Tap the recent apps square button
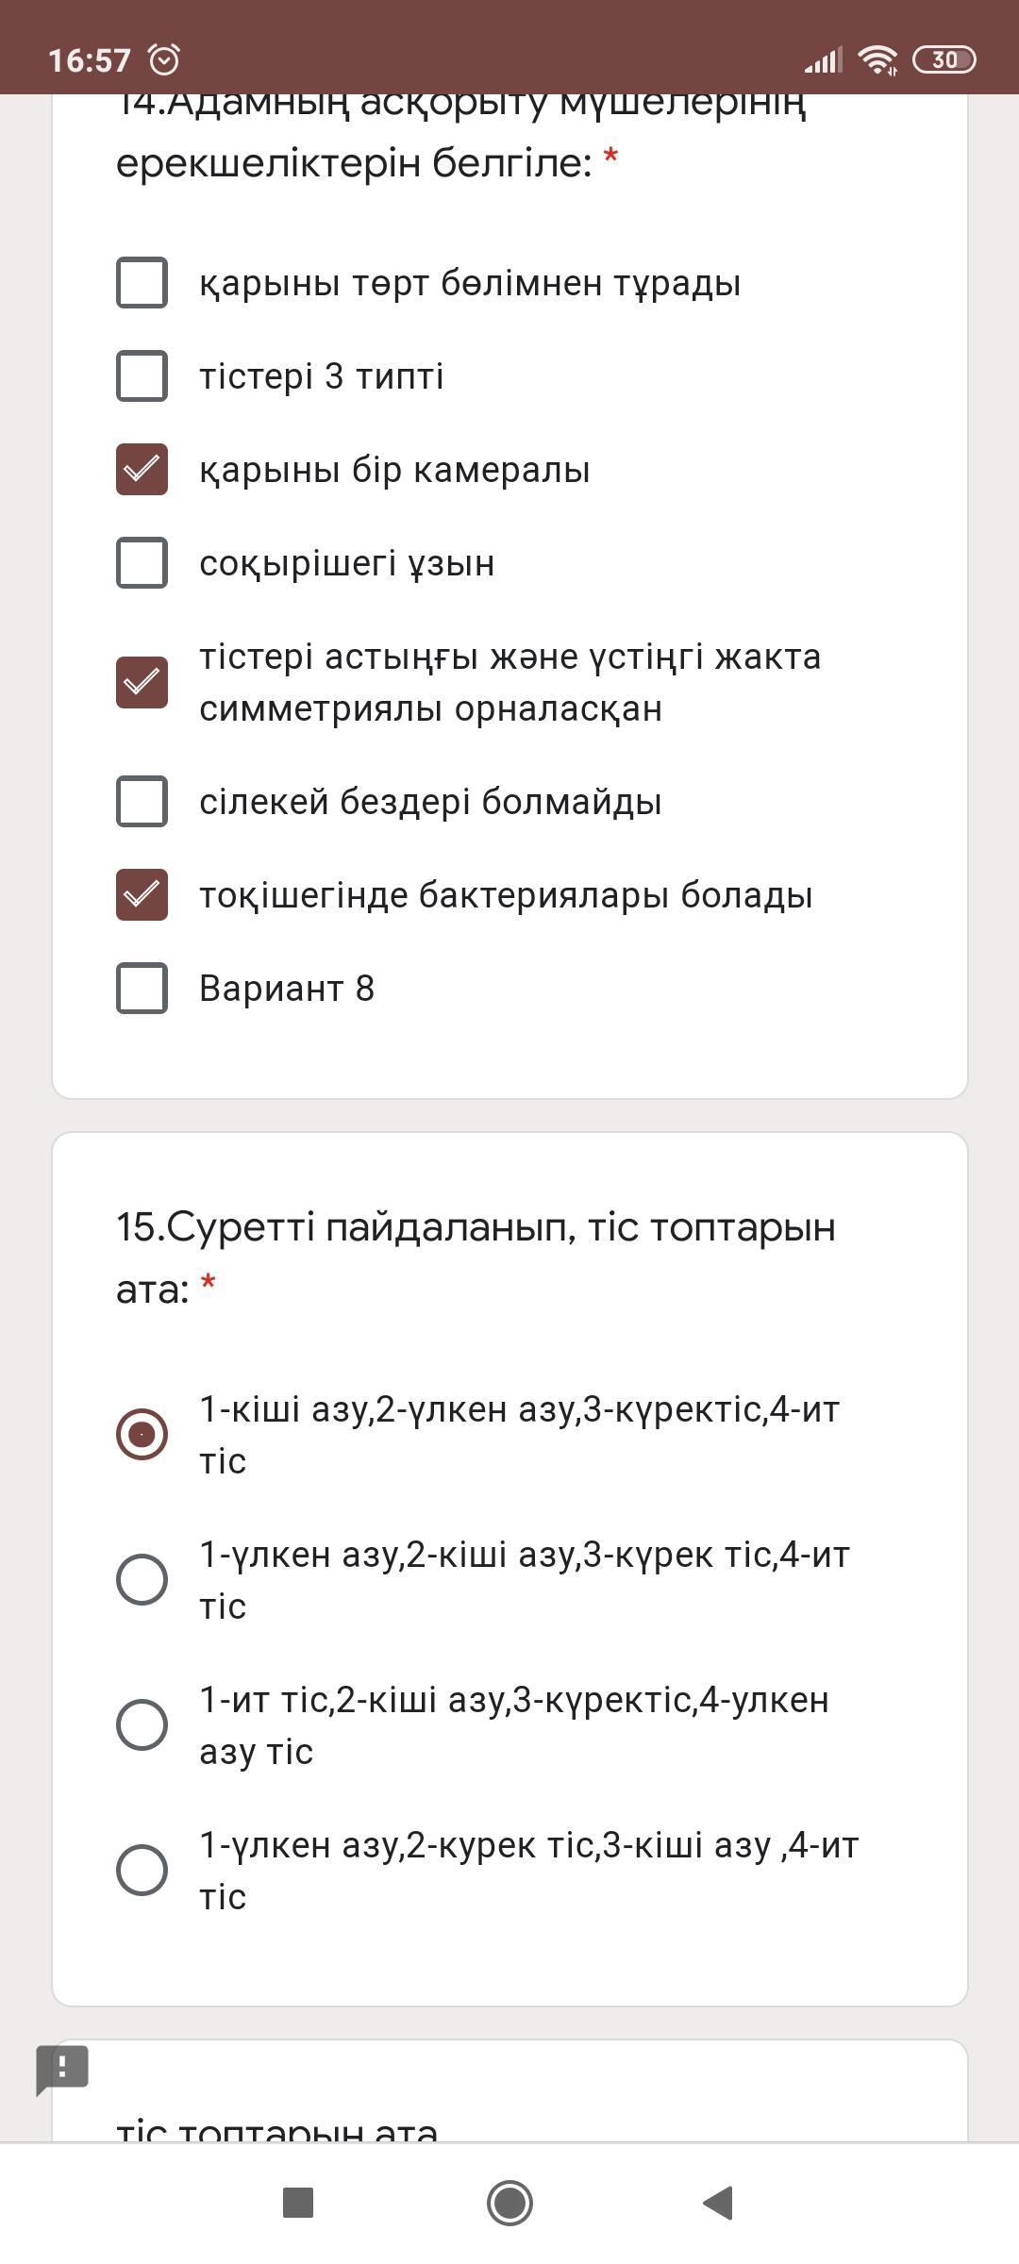The width and height of the screenshot is (1019, 2264). click(x=298, y=2204)
